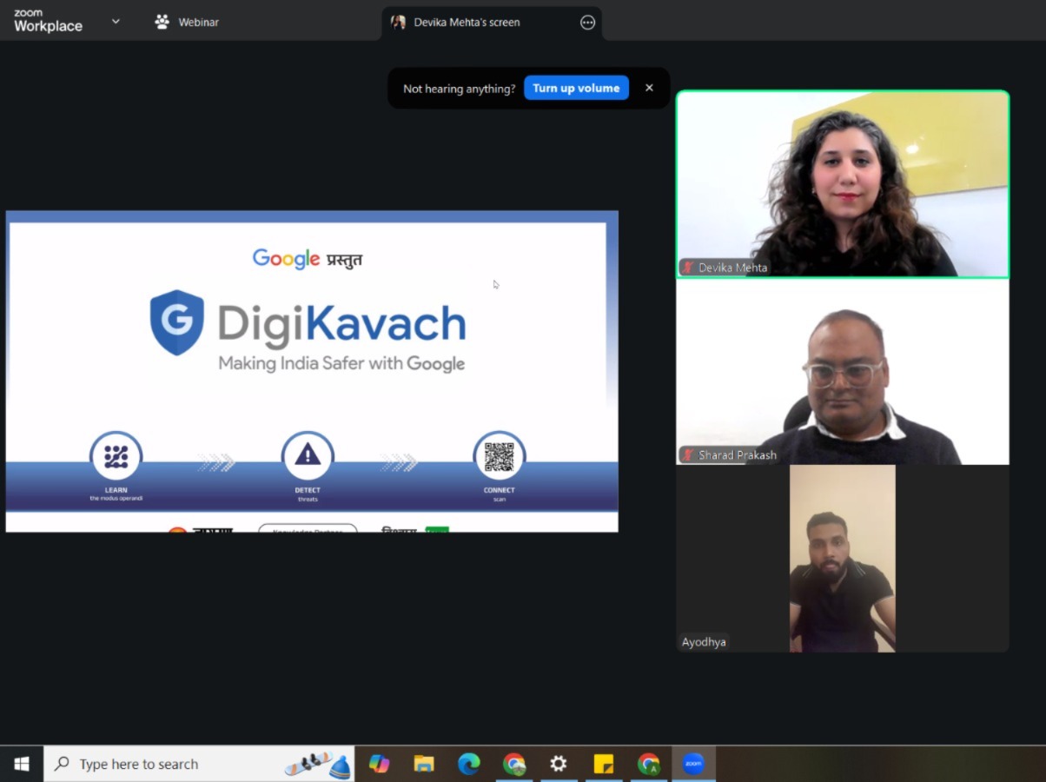This screenshot has height=782, width=1046.
Task: Click the muted mic icon beside Sharad Prakash
Action: 688,454
